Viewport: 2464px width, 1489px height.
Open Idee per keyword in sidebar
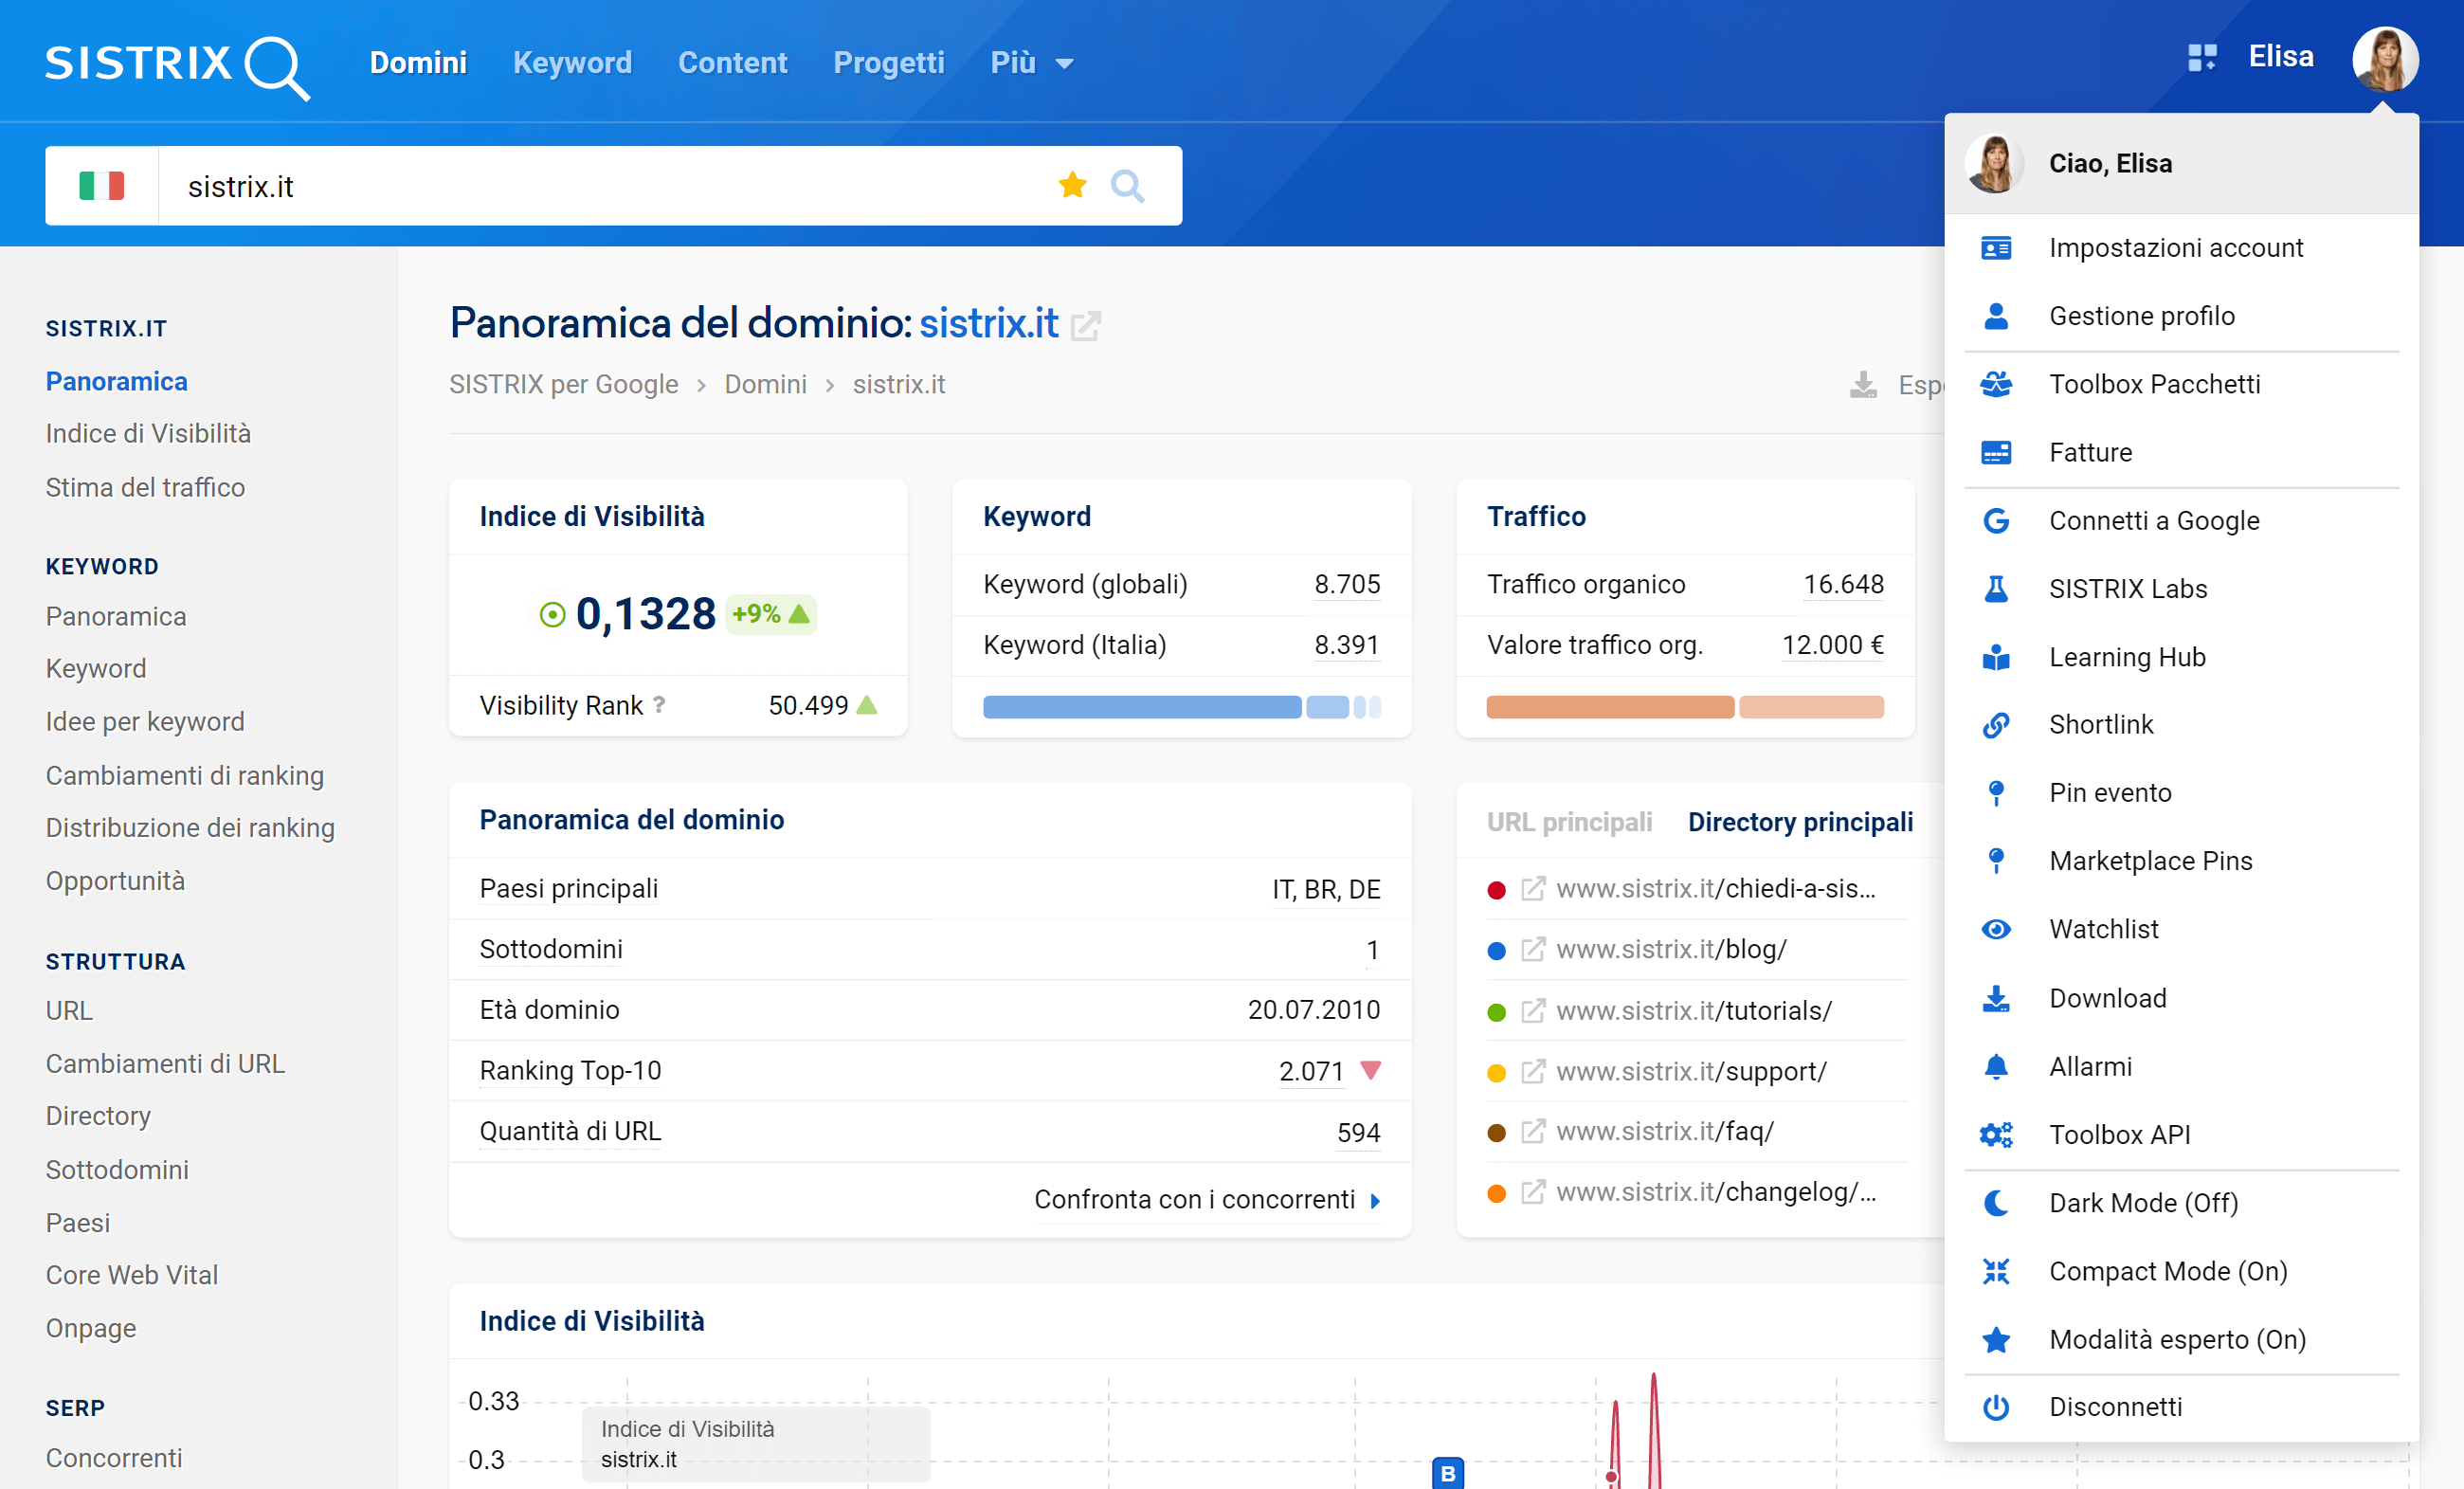pyautogui.click(x=145, y=722)
